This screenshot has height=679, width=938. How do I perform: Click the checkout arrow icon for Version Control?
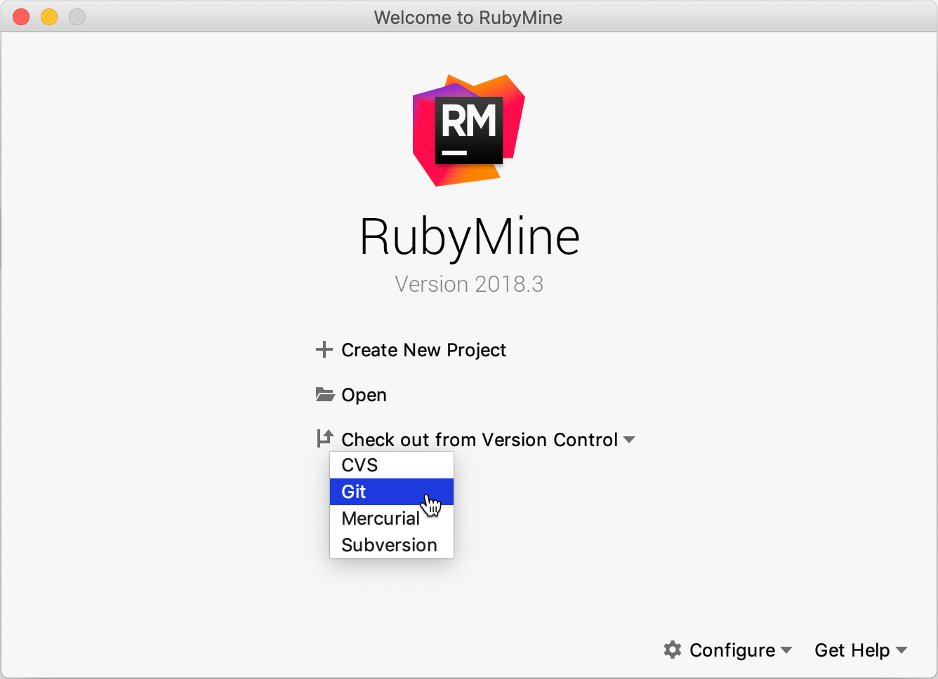point(324,438)
